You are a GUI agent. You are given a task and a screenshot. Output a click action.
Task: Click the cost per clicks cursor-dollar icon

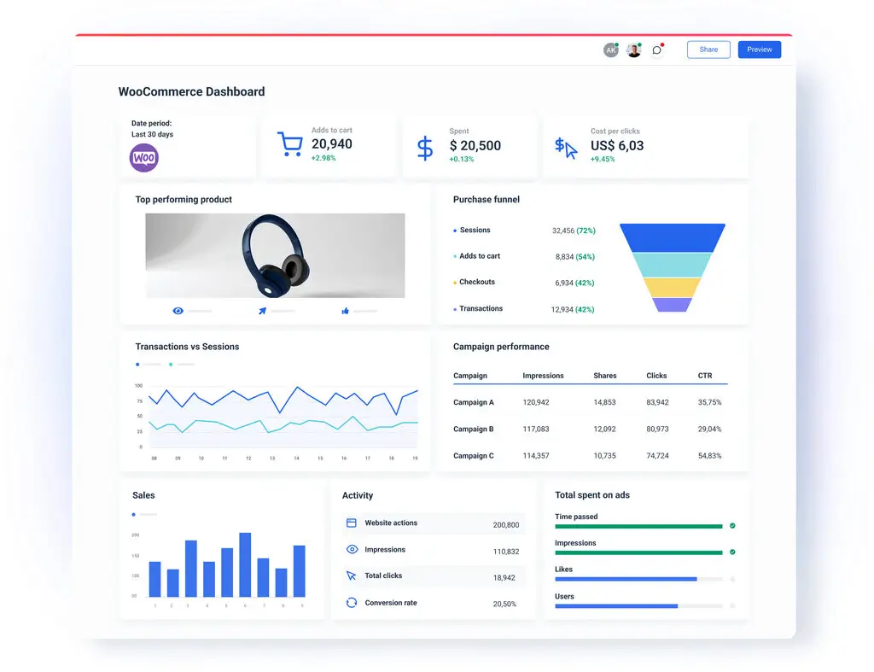pyautogui.click(x=564, y=146)
